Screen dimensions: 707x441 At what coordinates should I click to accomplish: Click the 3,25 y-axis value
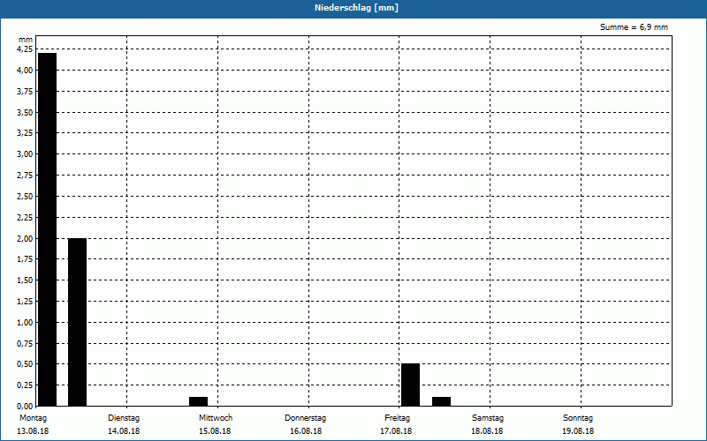click(x=25, y=133)
